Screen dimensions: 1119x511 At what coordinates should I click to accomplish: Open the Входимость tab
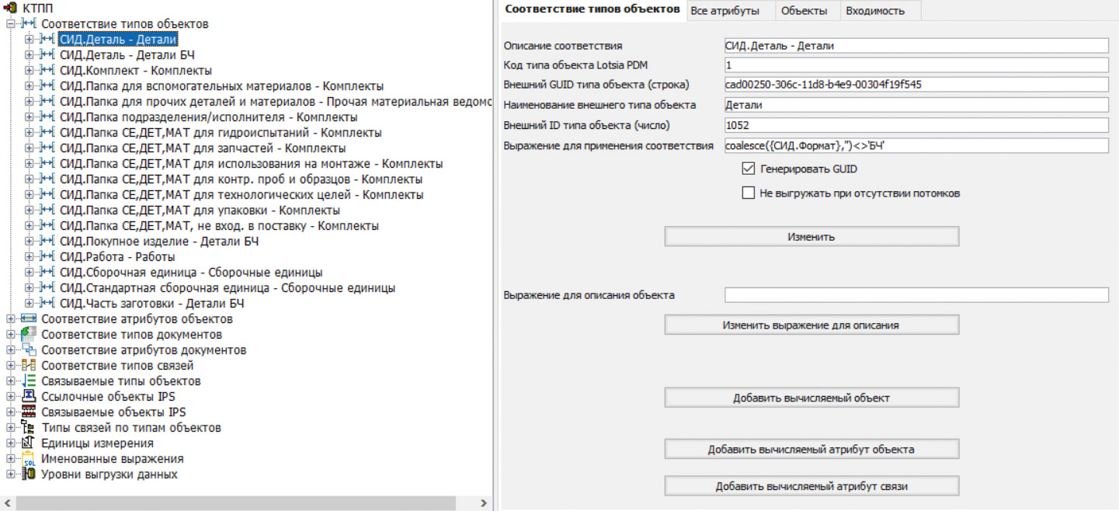853,10
